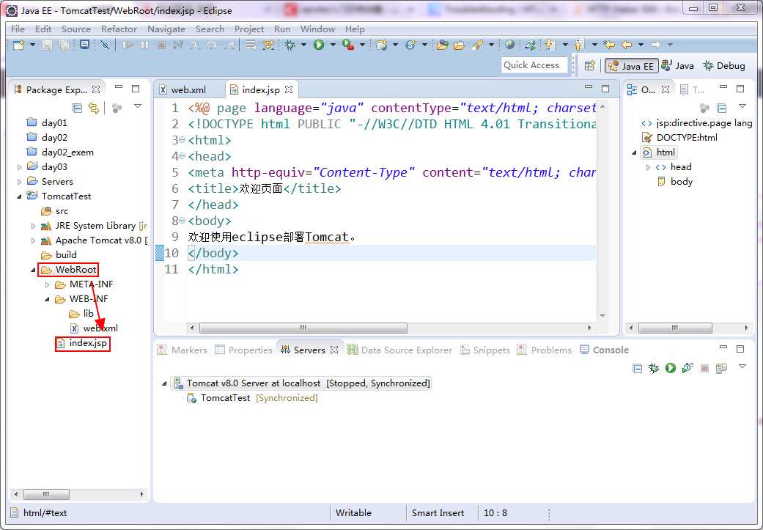
Task: Minimize the Servers view panel icon
Action: [x=723, y=348]
